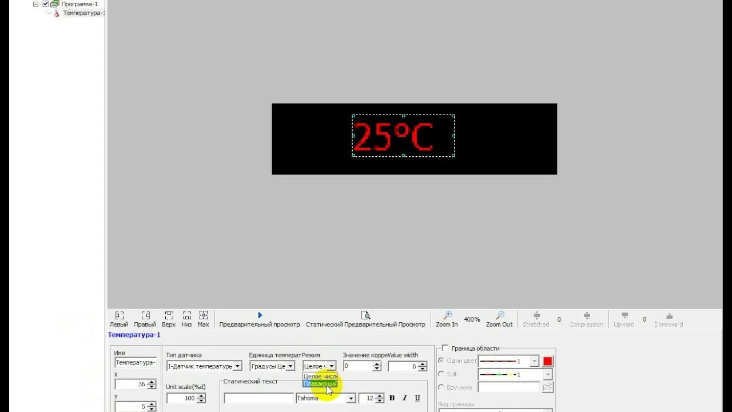
Task: Click the X position field with 36
Action: click(130, 385)
